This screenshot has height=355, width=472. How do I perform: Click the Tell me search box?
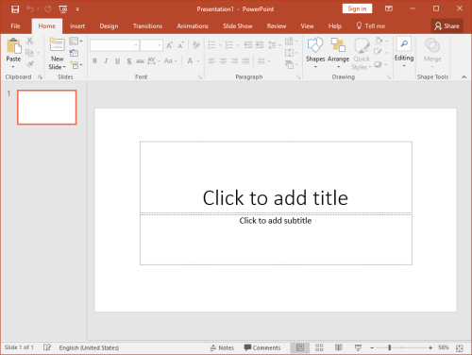click(x=371, y=26)
